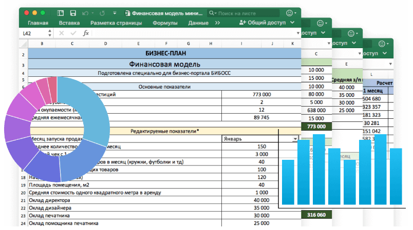This screenshot has height=230, width=413.
Task: Click the БИЗНЕС-ПЛАН title cell
Action: pos(164,53)
